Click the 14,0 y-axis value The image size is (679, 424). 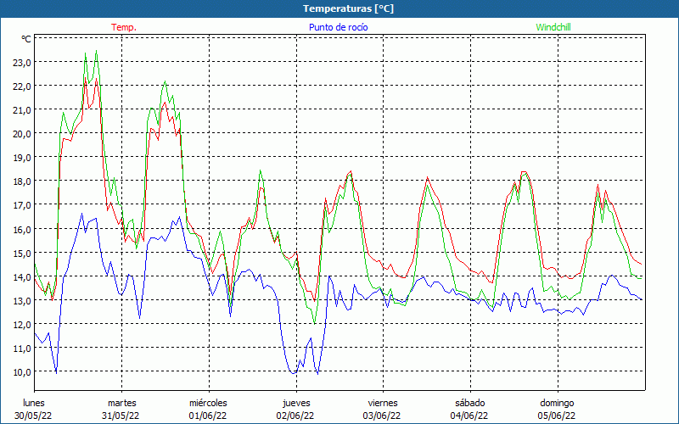[x=22, y=277]
